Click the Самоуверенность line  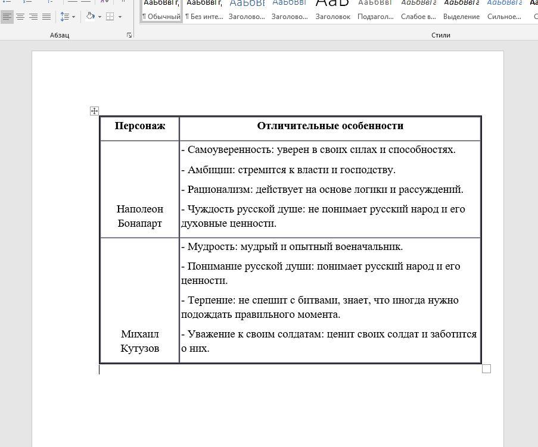[318, 150]
